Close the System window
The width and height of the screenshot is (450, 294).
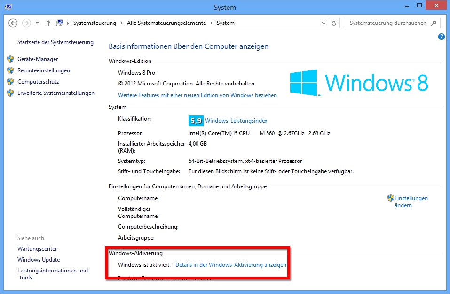click(x=436, y=6)
